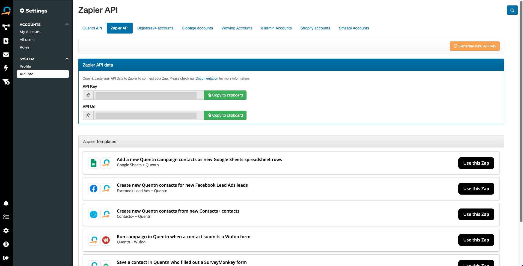523x266 pixels.
Task: Click the API Key input field
Action: pyautogui.click(x=149, y=95)
